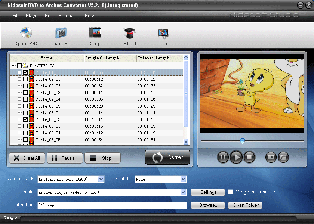Open the Purchase menu
The width and height of the screenshot is (314, 224).
69,16
